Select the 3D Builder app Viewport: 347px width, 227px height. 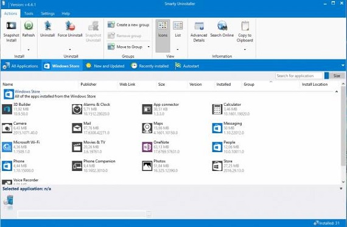click(x=16, y=109)
